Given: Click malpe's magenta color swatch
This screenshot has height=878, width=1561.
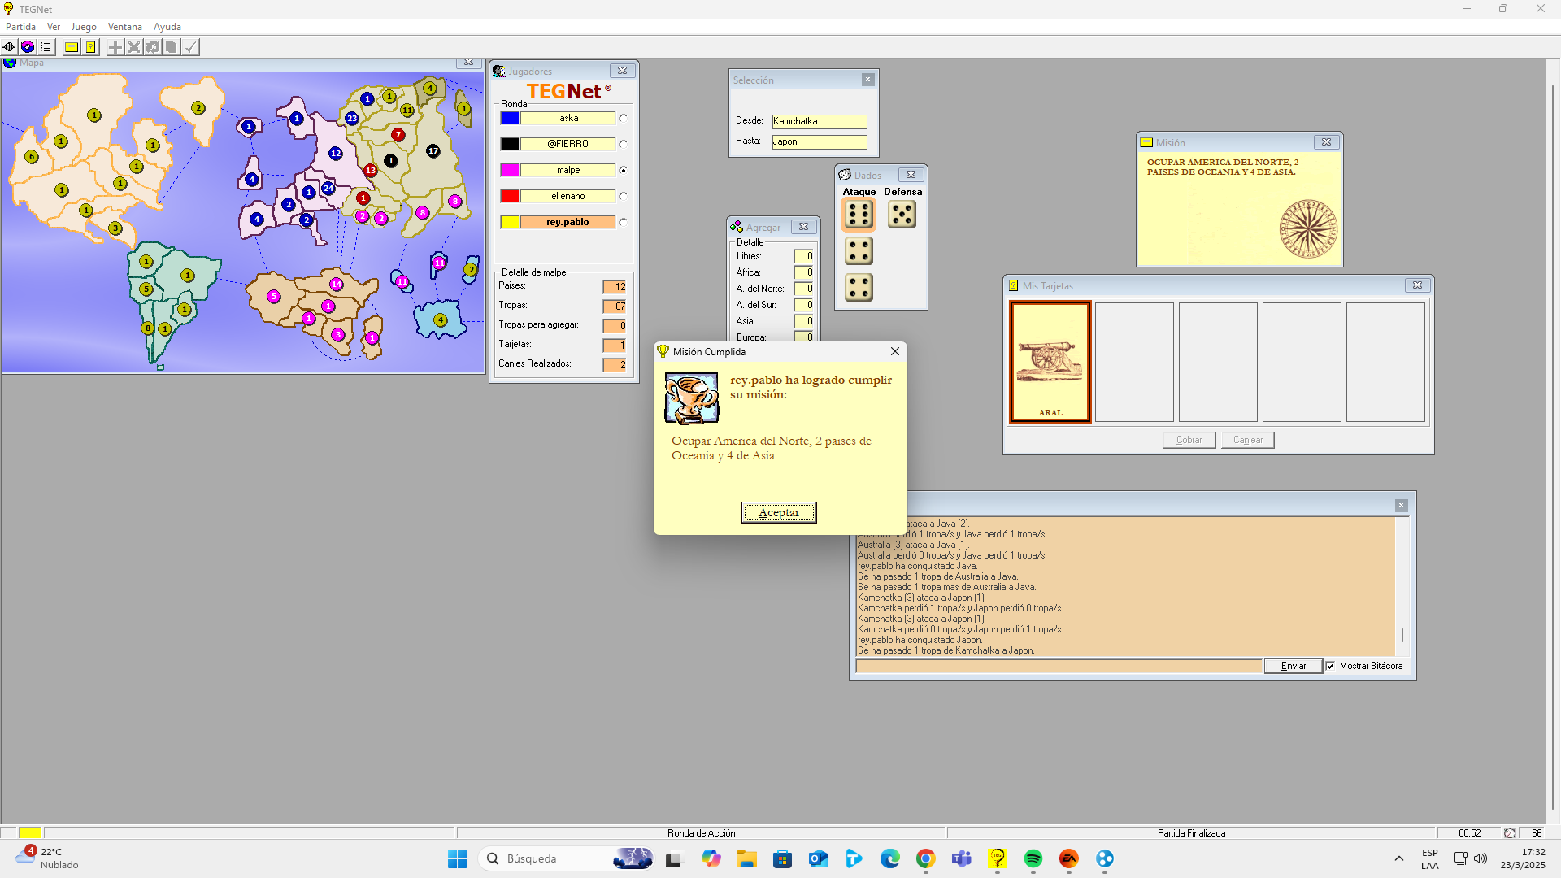Looking at the screenshot, I should coord(510,171).
